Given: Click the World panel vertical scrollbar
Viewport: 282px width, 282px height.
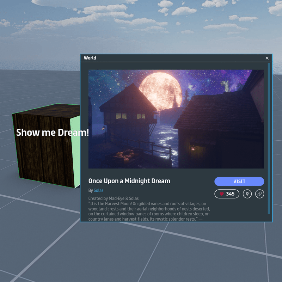Looking at the screenshot, I should coord(269,137).
